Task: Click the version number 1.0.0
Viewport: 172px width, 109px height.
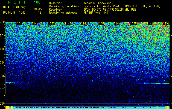Action: click(37, 2)
